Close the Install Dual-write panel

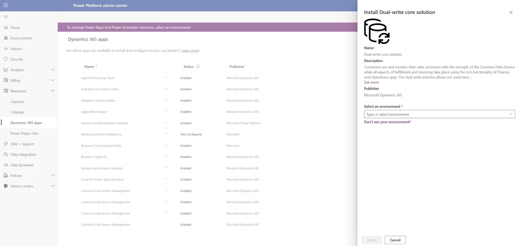point(511,12)
